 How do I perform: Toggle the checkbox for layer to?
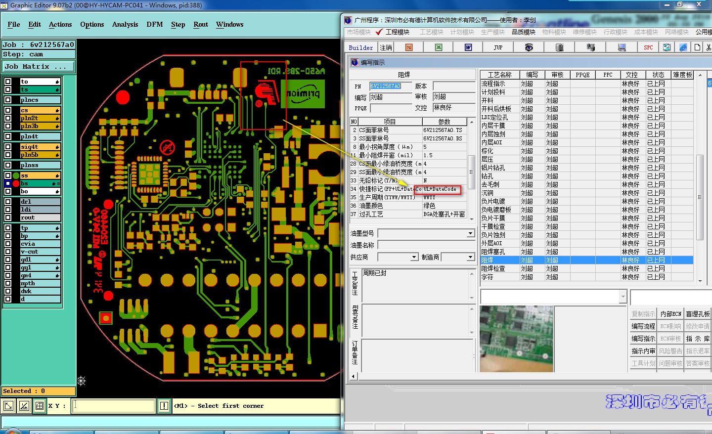8,82
